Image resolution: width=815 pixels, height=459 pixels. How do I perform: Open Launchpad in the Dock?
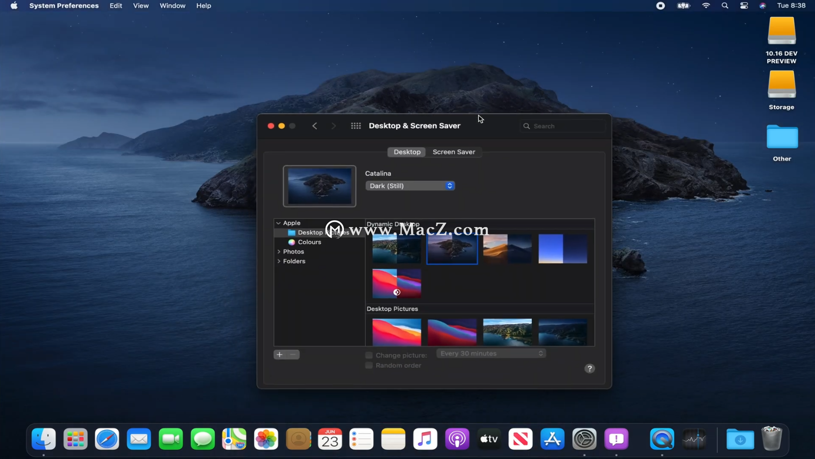point(75,439)
